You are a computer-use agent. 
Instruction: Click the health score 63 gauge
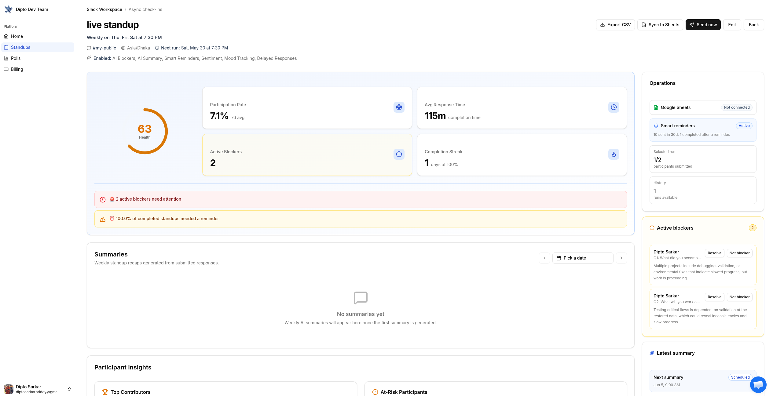[145, 131]
